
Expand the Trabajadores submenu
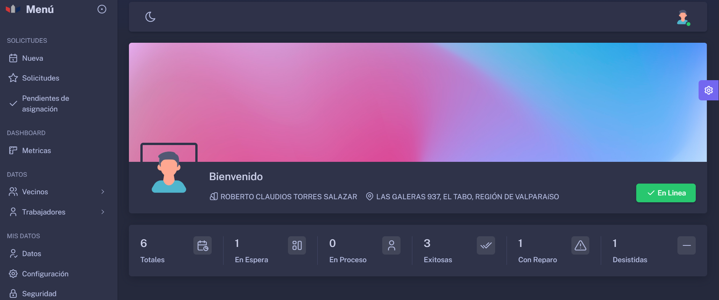(57, 212)
